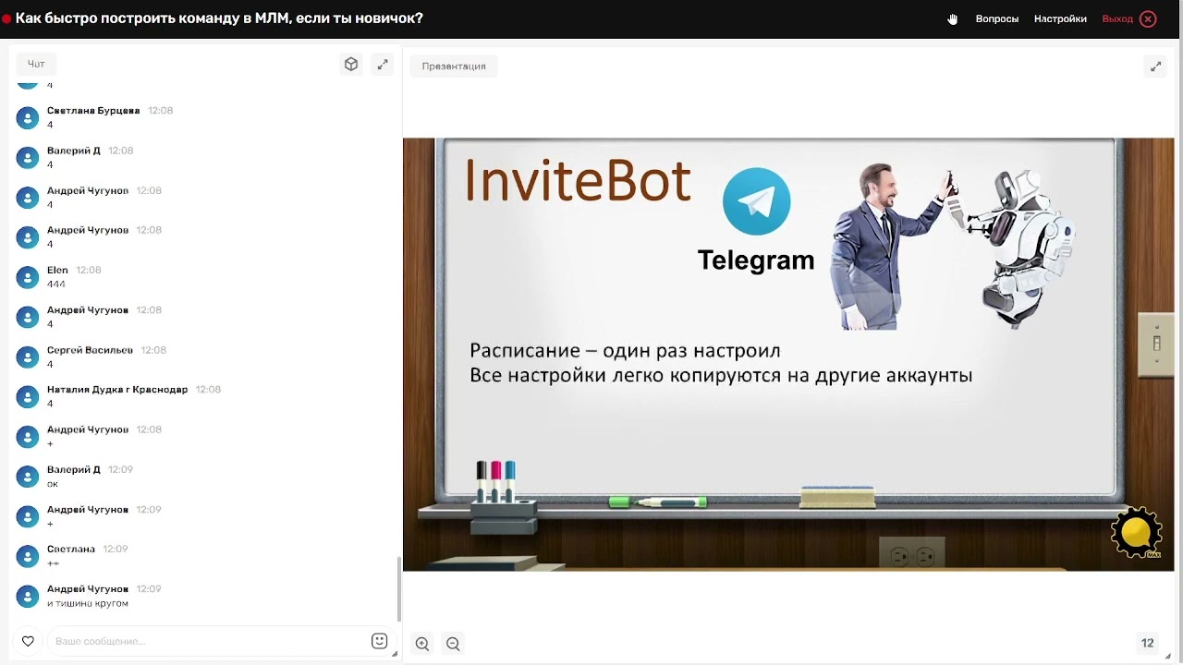Zoom in on the presentation slide
Screen dimensions: 1183x665
422,644
